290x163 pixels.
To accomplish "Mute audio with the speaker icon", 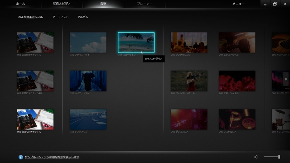I will pos(256,157).
